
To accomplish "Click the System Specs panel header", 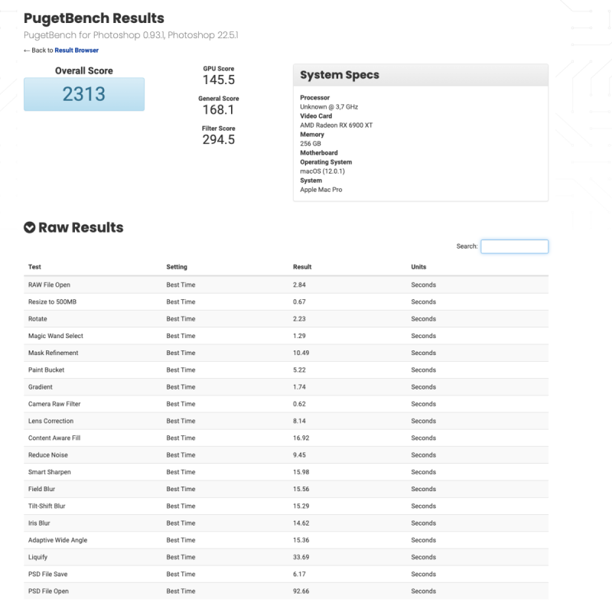I will click(x=420, y=75).
